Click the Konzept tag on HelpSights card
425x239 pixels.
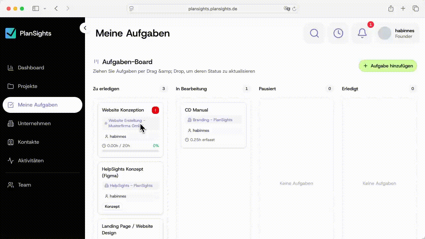[x=112, y=206]
